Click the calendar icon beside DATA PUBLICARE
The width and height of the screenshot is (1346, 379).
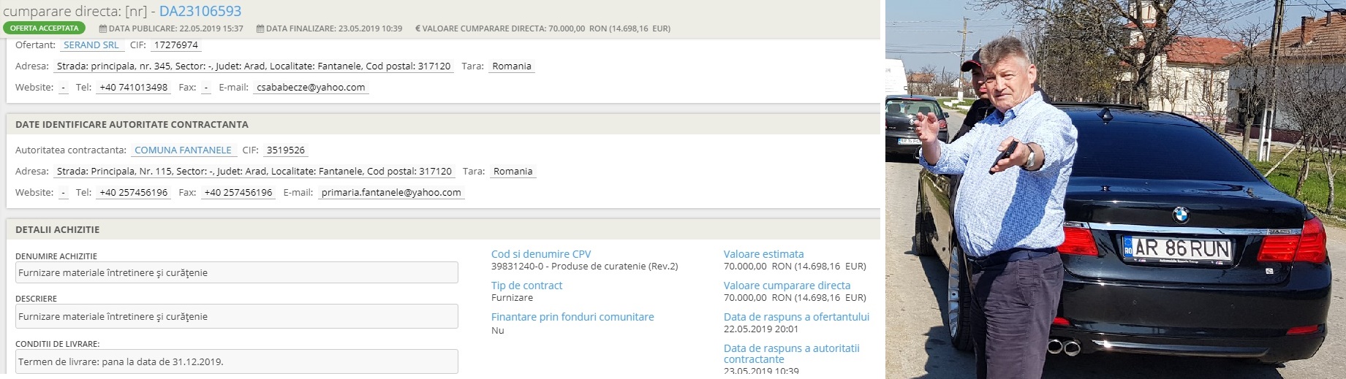click(x=103, y=28)
